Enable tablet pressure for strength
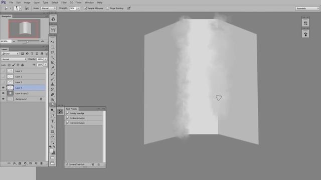321x180 pixels. click(129, 8)
